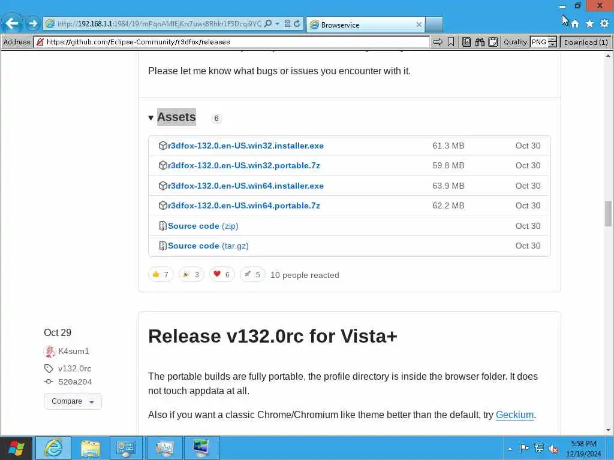Click package icon of win32 installer asset
614x460 pixels.
pos(163,146)
